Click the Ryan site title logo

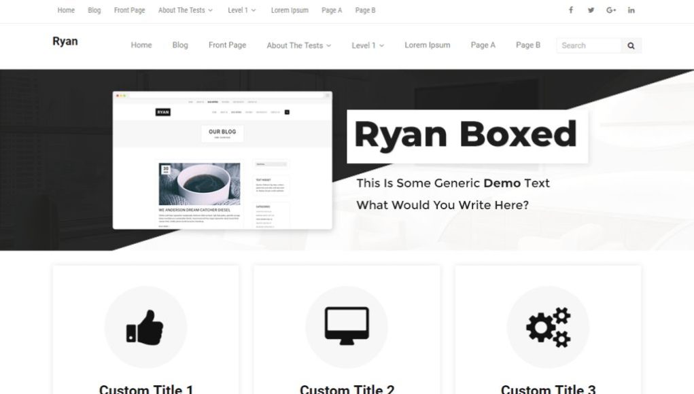point(65,41)
